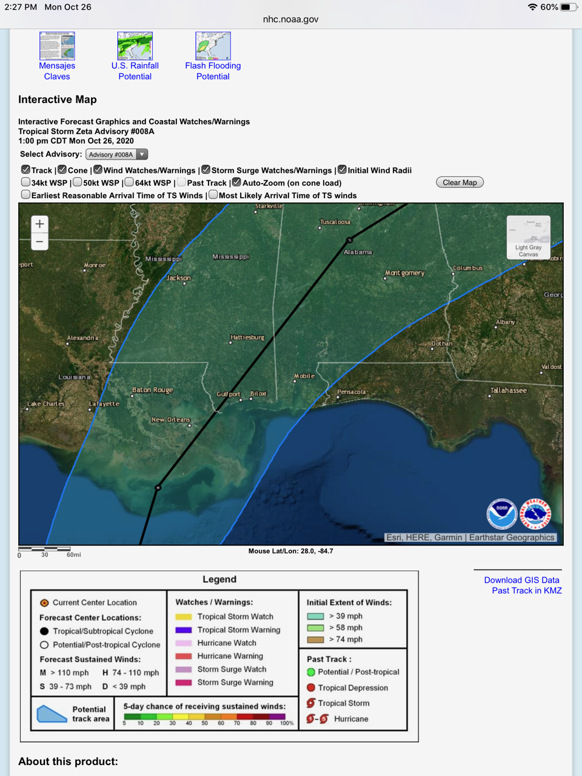Click Download GIS Data link
Image resolution: width=582 pixels, height=776 pixels.
coord(521,580)
